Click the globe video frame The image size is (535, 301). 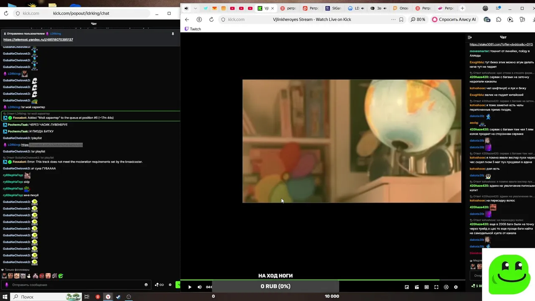tap(352, 141)
